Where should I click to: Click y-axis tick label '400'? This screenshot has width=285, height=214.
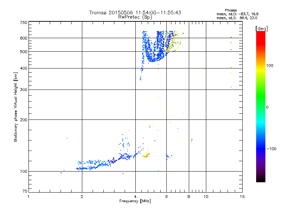pos(24,68)
